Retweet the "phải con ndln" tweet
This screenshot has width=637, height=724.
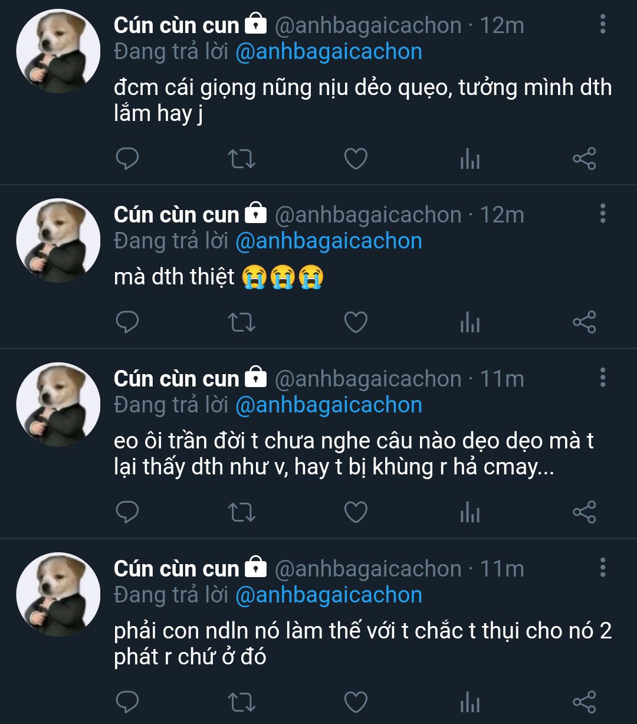point(241,702)
